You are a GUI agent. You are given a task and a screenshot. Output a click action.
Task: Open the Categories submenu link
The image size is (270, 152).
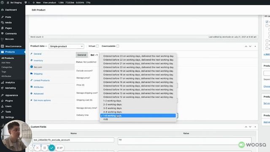pos(7,67)
